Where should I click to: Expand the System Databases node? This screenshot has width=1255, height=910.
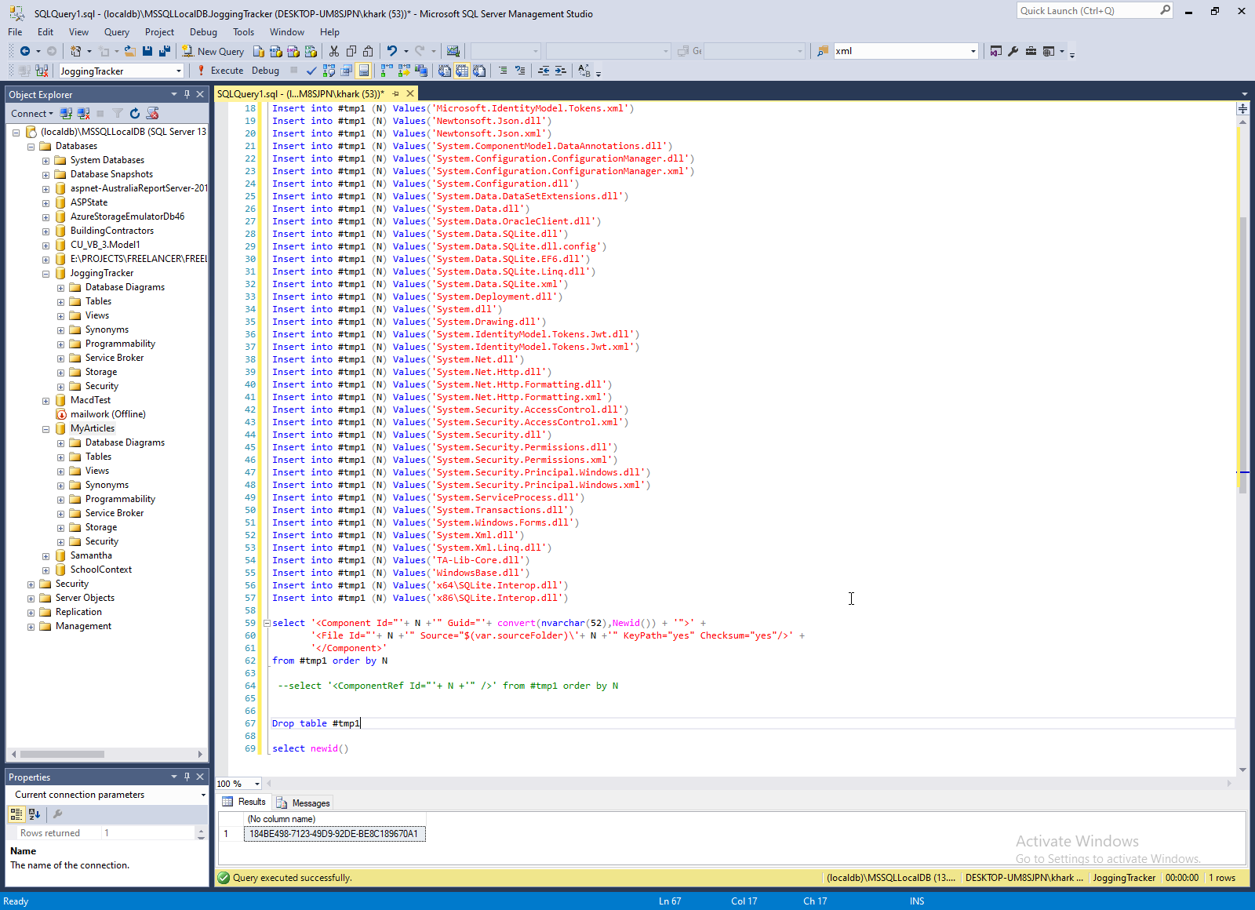pyautogui.click(x=45, y=161)
